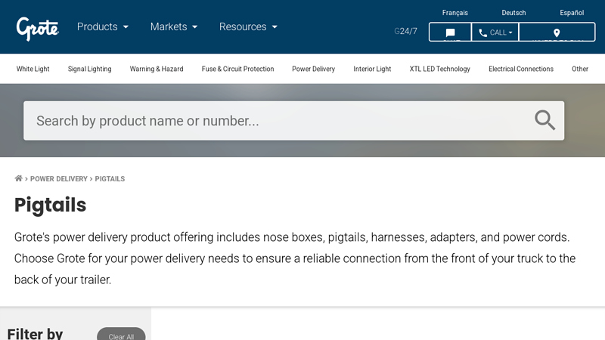Expand the Resources dropdown
This screenshot has width=605, height=340.
pos(249,26)
